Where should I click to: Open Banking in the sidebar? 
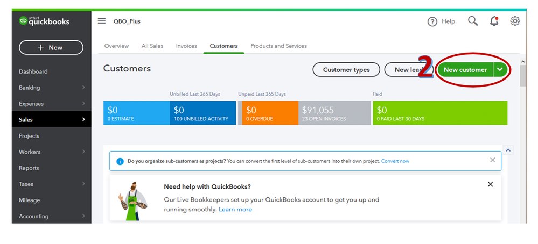[x=30, y=88]
